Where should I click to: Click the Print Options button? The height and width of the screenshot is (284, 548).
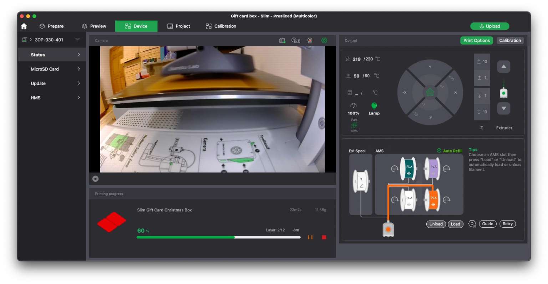pos(476,41)
